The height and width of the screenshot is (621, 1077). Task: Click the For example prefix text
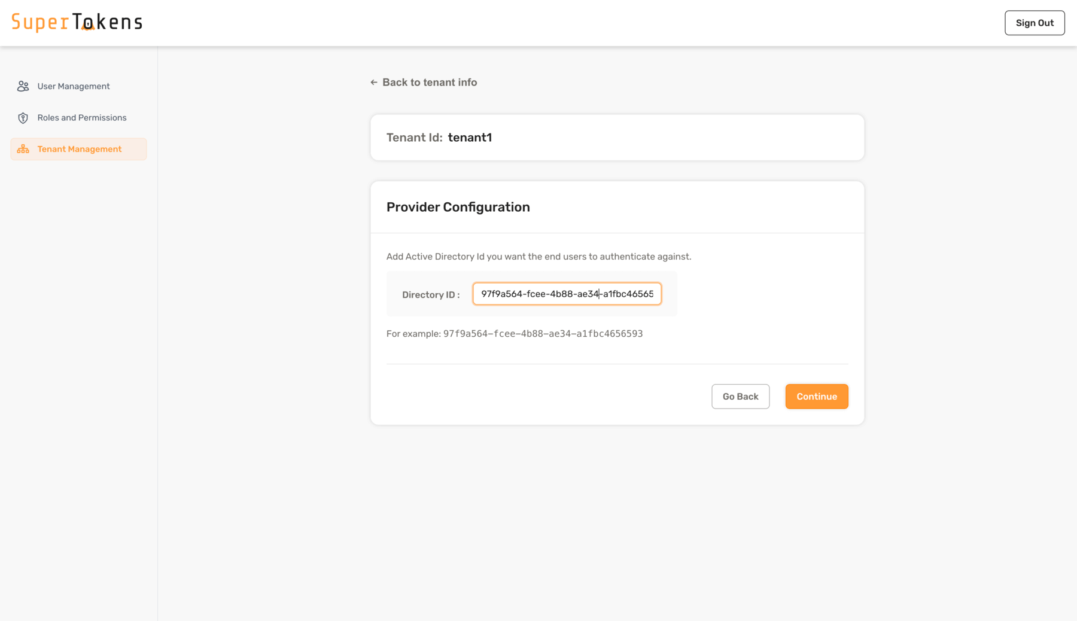click(413, 334)
